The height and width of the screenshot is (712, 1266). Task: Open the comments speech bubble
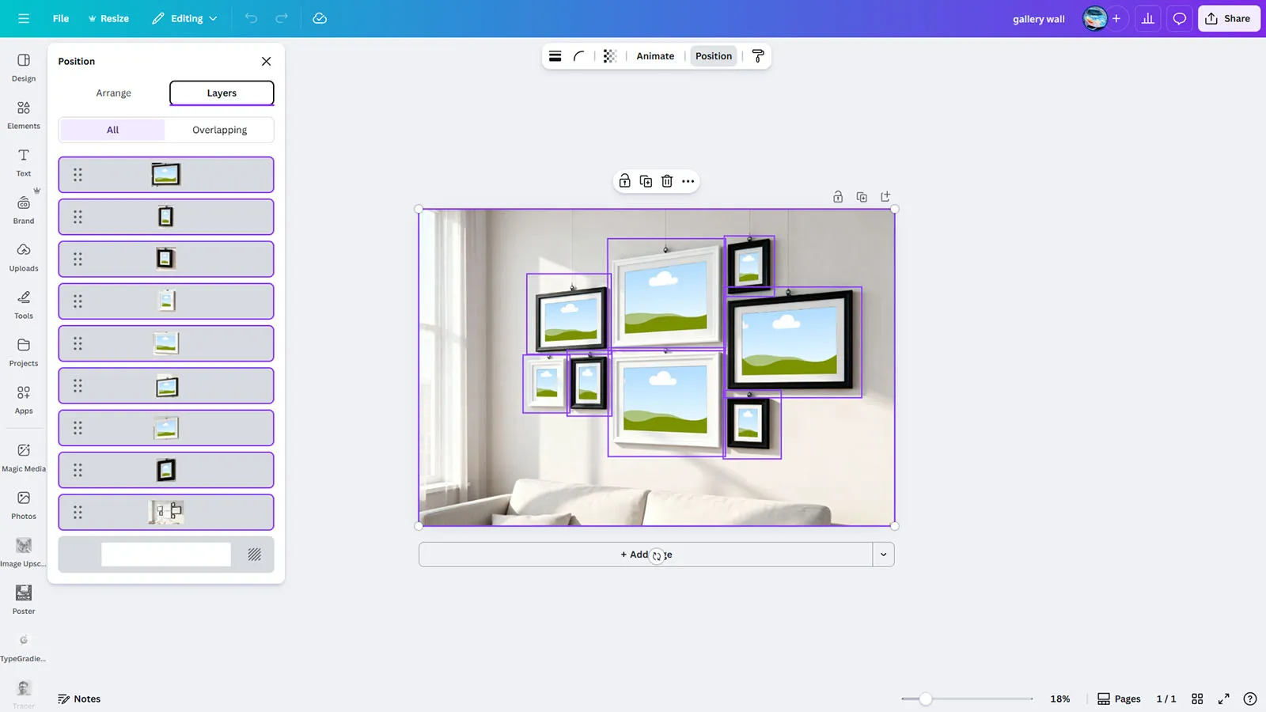(1179, 18)
